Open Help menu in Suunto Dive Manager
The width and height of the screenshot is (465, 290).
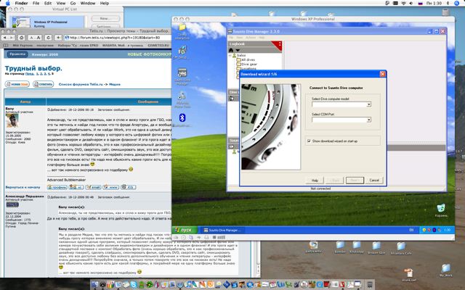click(262, 38)
